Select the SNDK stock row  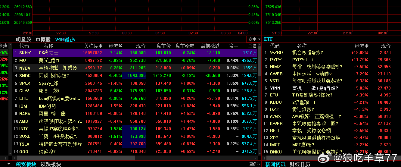[x=135, y=75]
